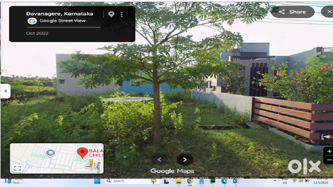The width and height of the screenshot is (333, 187).
Task: Click the location pin icon beside Davanagere
Action: [x=111, y=14]
